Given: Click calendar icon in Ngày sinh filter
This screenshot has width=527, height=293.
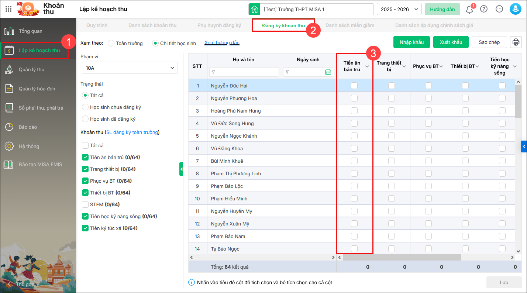Looking at the screenshot, I should click(x=328, y=72).
